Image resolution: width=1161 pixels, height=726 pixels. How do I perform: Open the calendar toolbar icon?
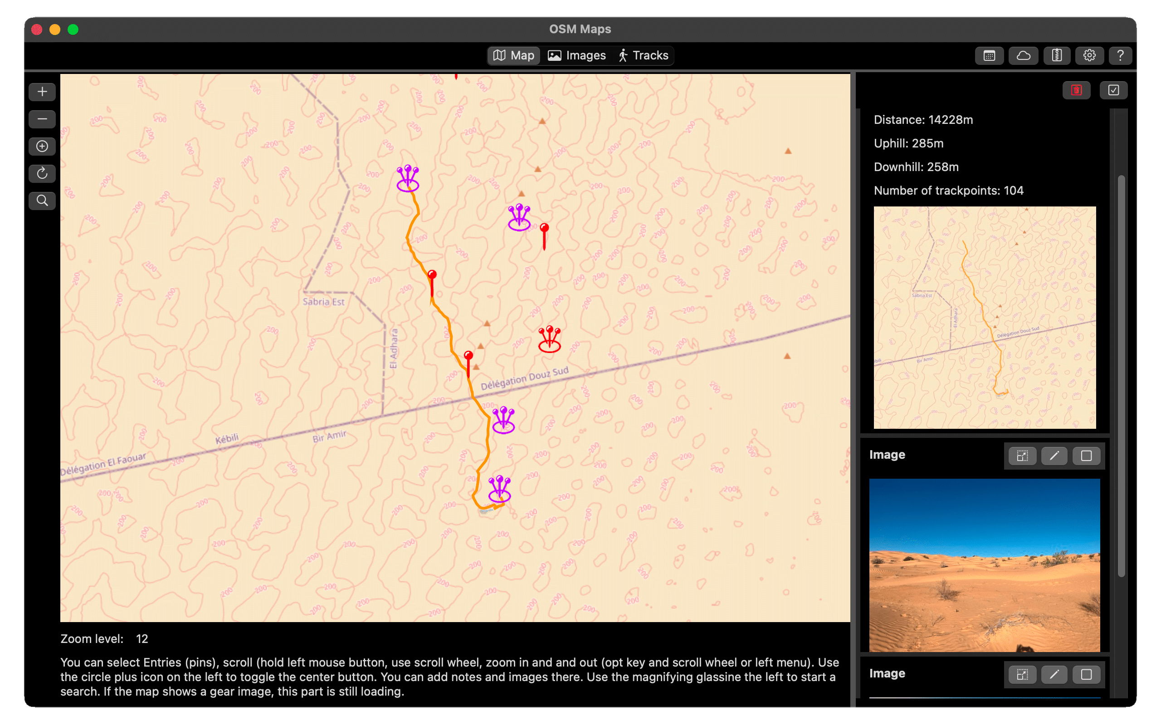pos(989,56)
